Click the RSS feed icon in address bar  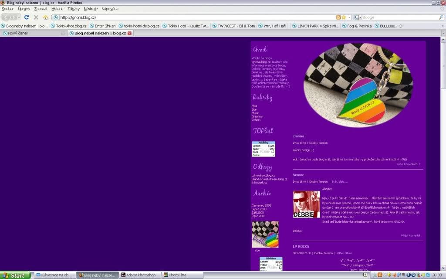(x=338, y=17)
